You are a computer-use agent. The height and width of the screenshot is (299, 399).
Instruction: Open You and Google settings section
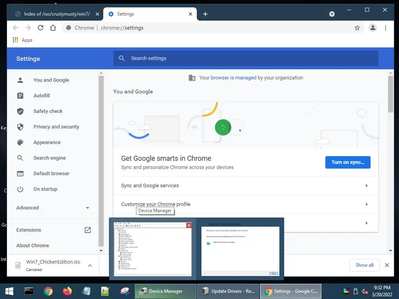coord(51,80)
